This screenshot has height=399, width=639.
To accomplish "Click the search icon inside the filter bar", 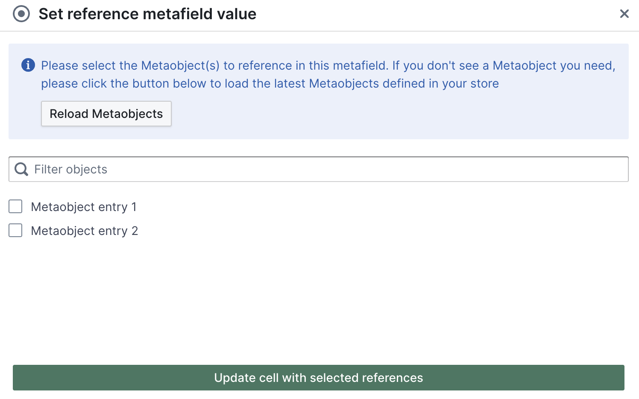I will [x=21, y=169].
